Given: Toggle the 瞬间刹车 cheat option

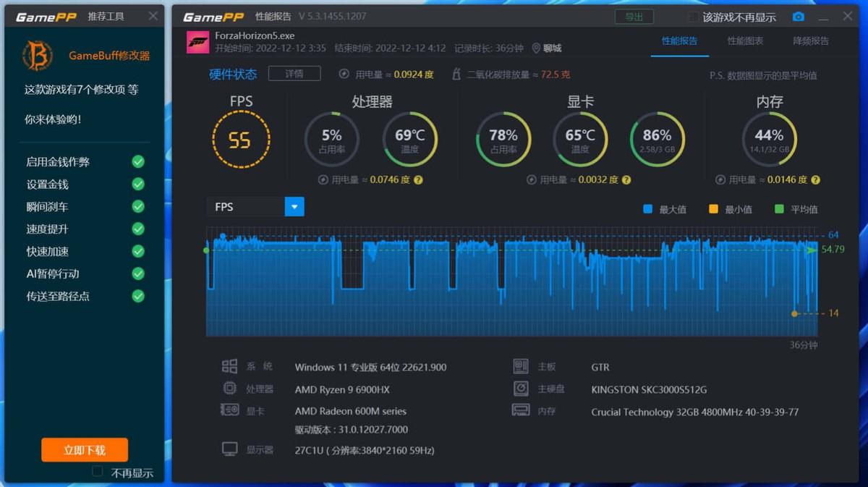Looking at the screenshot, I should pos(137,206).
